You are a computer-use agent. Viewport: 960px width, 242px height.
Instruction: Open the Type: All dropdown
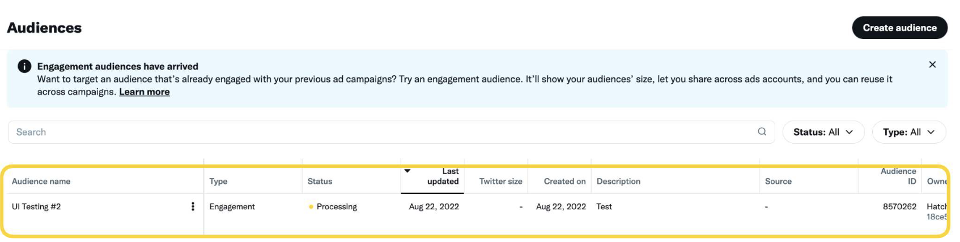[909, 132]
